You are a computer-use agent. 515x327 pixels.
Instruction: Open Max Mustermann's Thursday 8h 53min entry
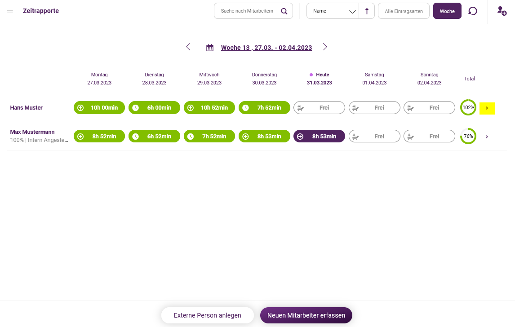pyautogui.click(x=264, y=136)
